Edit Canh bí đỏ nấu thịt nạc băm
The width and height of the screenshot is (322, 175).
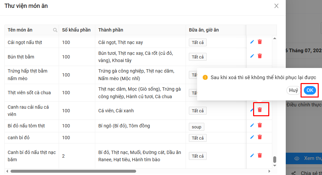252,155
